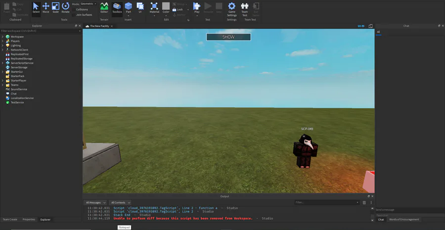Click the UI insert icon
Image resolution: width=445 pixels, height=230 pixels.
tap(140, 8)
